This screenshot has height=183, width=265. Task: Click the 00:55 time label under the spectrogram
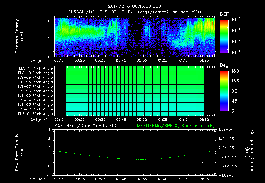click(142, 60)
